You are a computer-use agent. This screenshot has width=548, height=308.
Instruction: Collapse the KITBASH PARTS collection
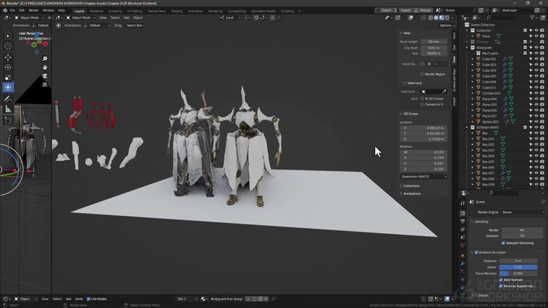click(467, 127)
